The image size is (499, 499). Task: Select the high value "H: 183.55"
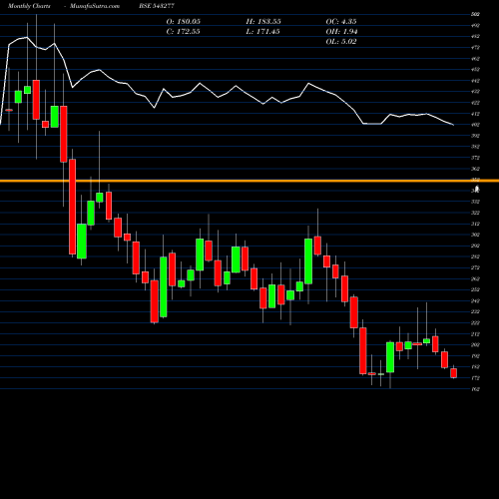click(263, 22)
